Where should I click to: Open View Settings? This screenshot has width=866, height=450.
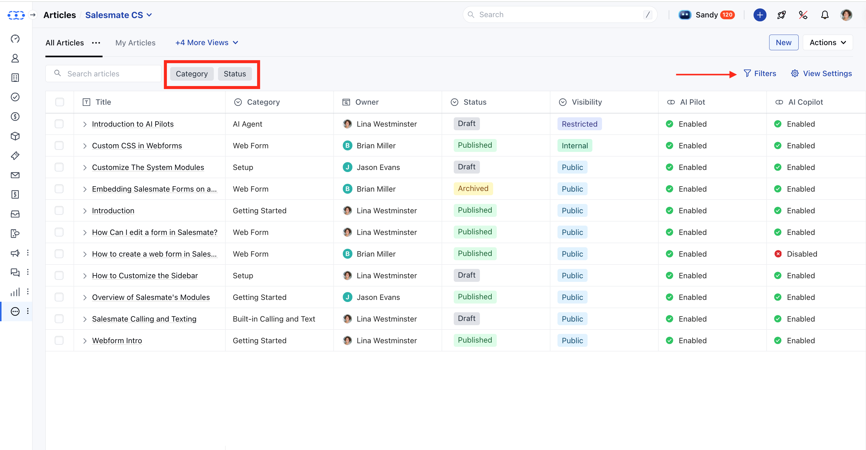[x=821, y=73]
